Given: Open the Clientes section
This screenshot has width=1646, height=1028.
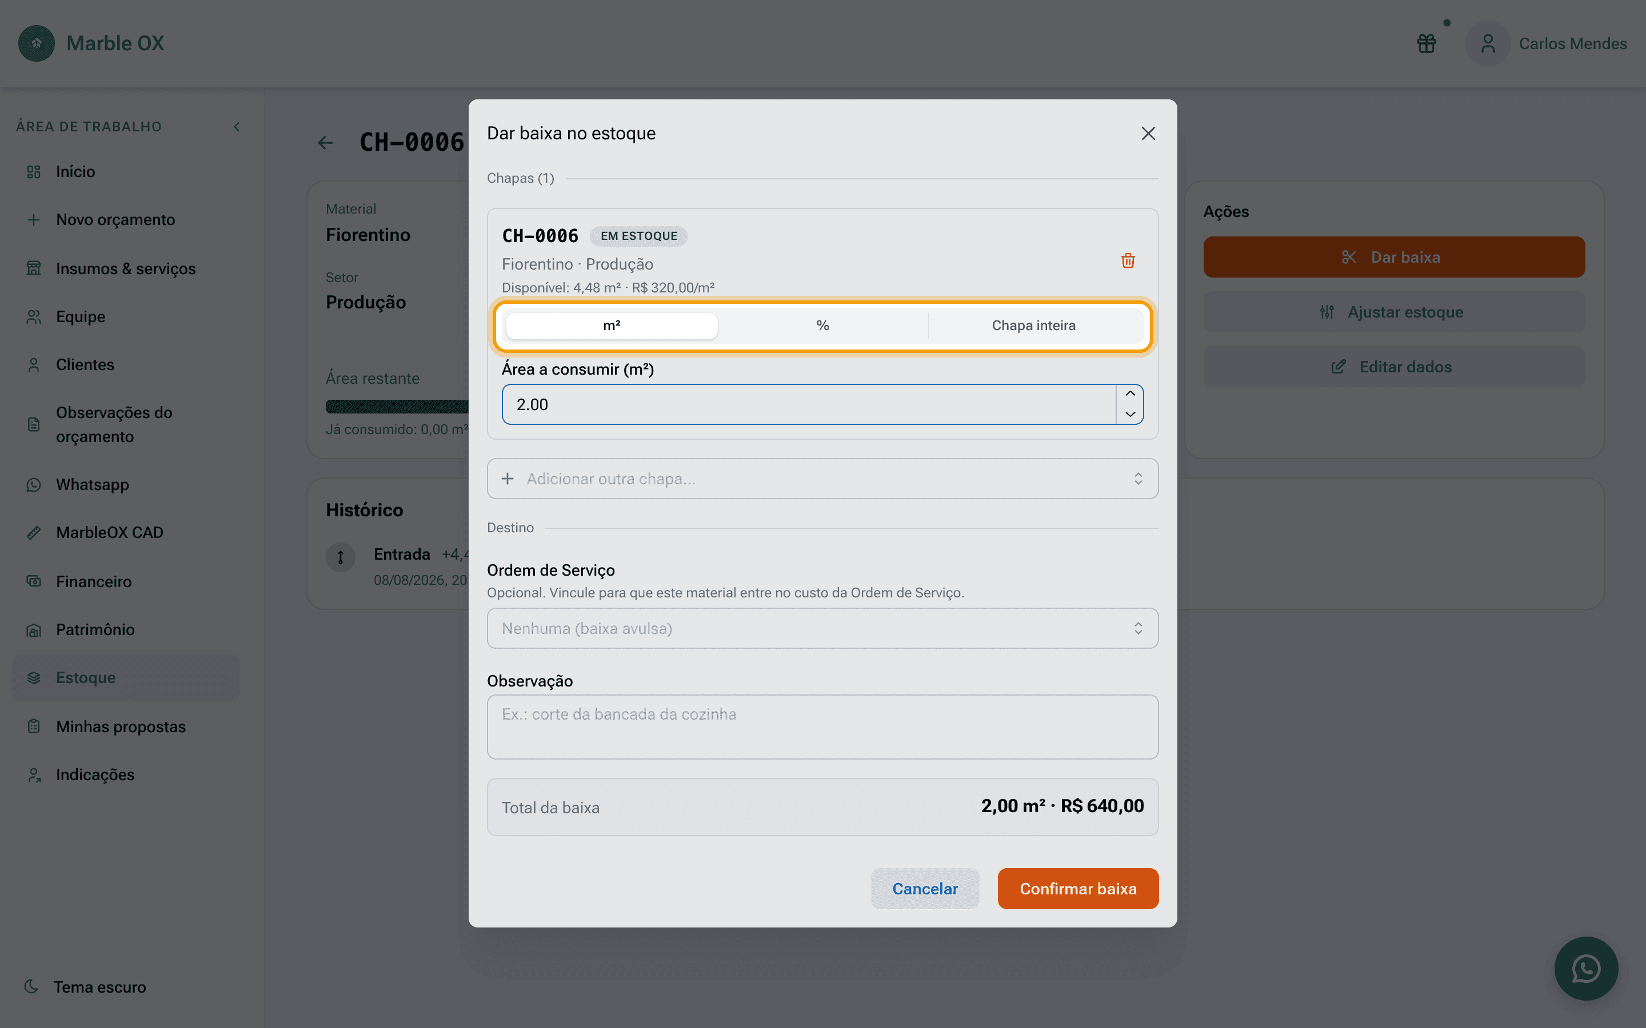Looking at the screenshot, I should (125, 365).
